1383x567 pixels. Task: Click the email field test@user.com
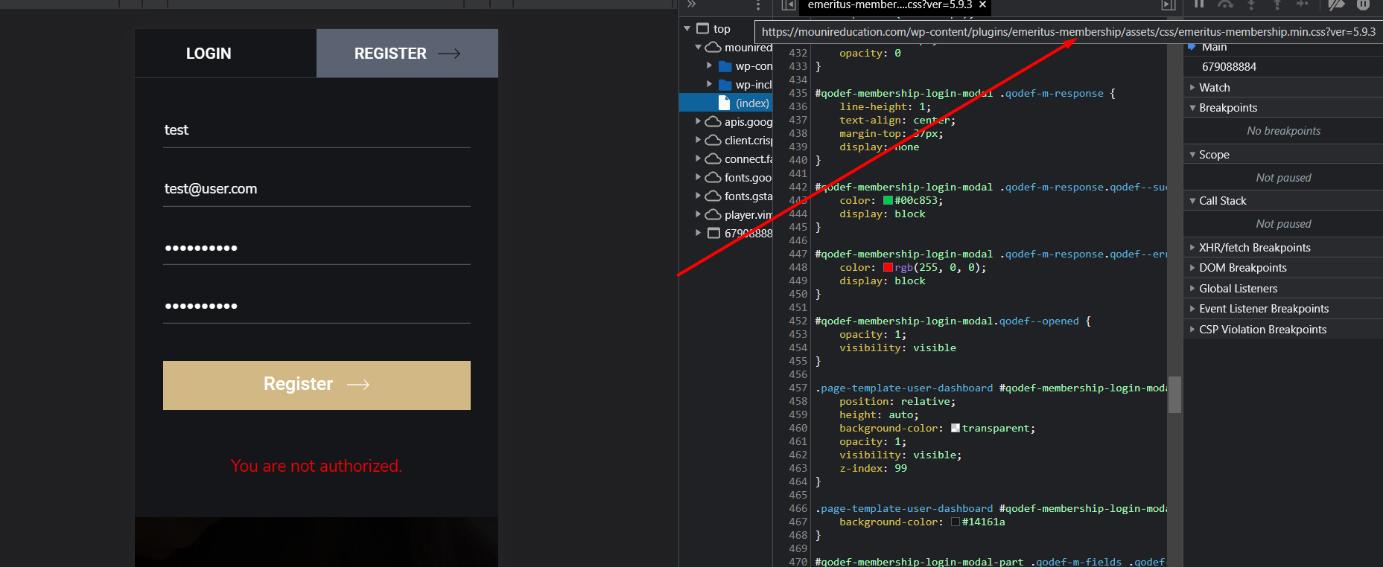pyautogui.click(x=317, y=189)
